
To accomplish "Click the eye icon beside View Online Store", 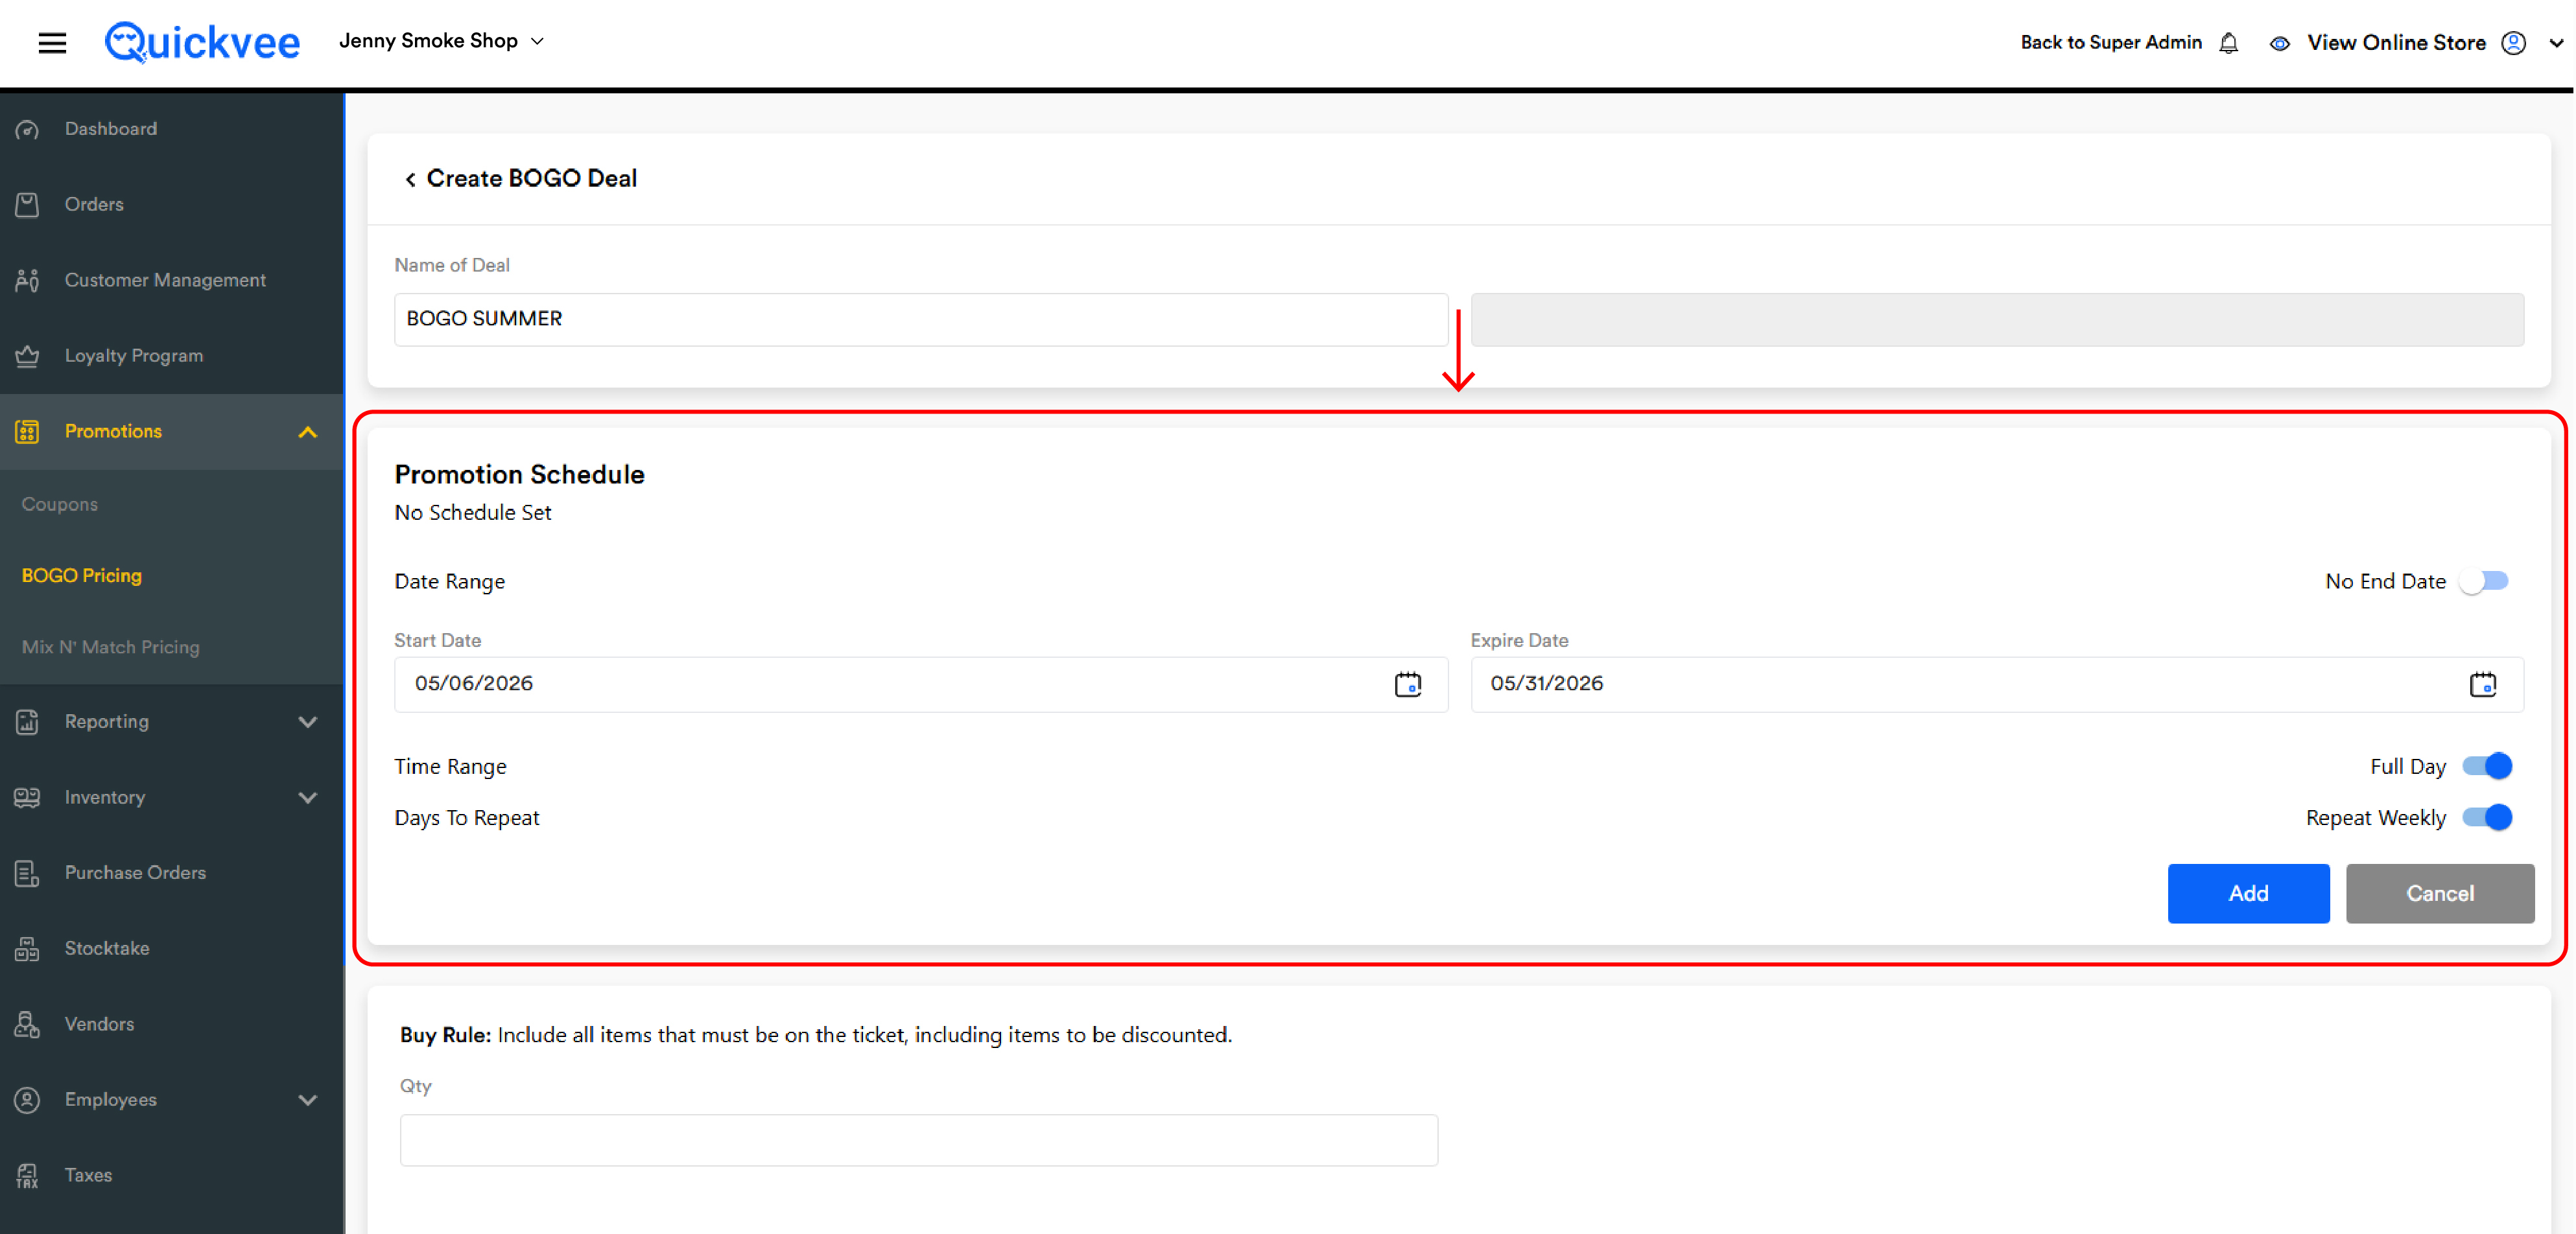I will (x=2279, y=43).
